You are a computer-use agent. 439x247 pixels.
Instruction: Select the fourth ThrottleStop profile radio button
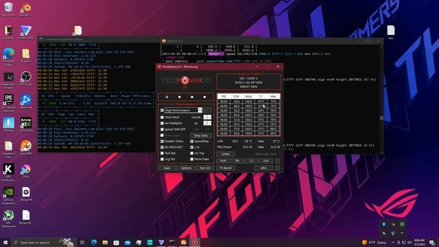click(204, 97)
